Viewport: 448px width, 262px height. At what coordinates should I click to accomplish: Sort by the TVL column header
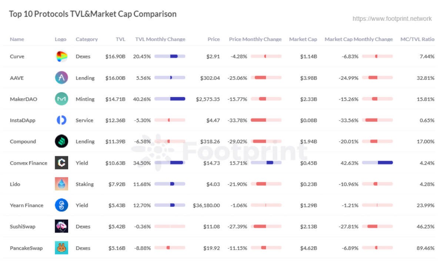tap(120, 39)
